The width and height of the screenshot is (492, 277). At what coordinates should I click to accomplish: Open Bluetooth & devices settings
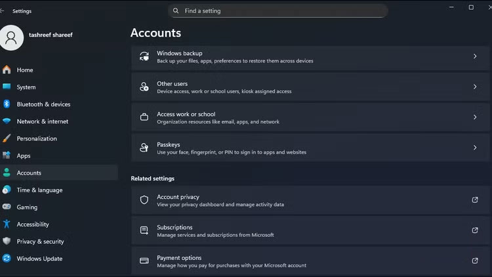point(43,104)
